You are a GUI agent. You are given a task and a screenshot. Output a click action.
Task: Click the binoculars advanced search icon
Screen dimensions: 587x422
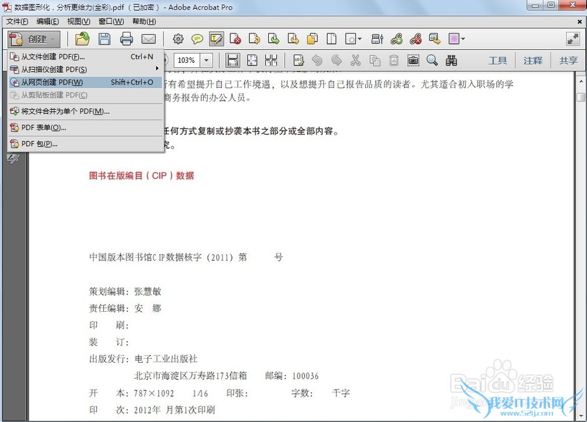[x=451, y=60]
